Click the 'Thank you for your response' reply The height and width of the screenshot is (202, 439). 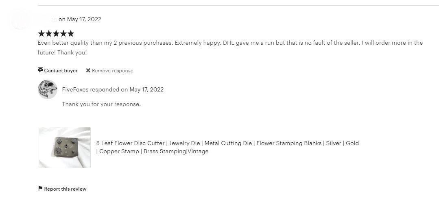[101, 104]
